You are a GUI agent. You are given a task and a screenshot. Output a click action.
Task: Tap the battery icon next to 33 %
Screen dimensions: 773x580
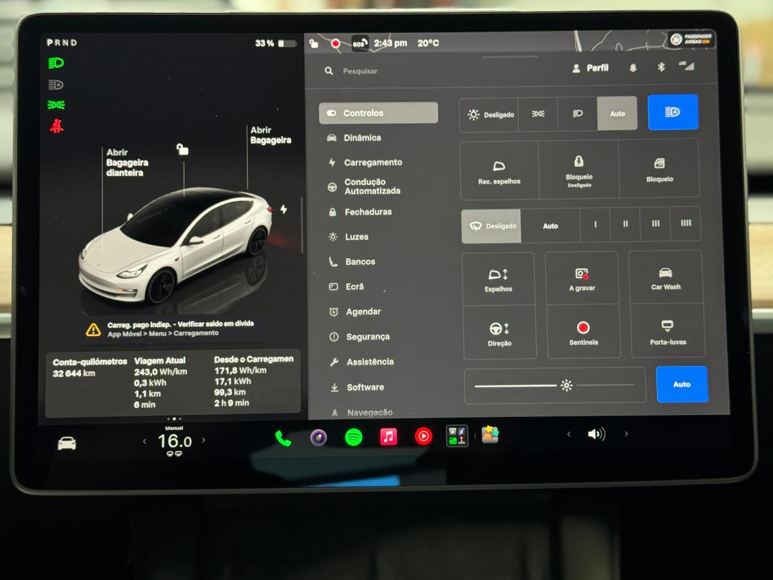point(287,43)
